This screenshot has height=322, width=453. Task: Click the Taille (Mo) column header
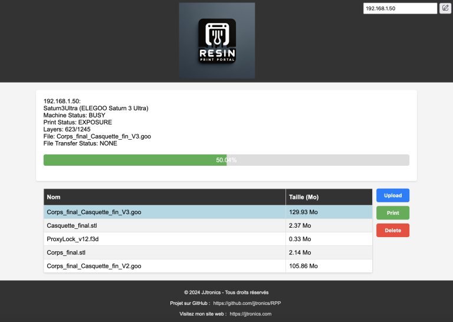click(329, 197)
